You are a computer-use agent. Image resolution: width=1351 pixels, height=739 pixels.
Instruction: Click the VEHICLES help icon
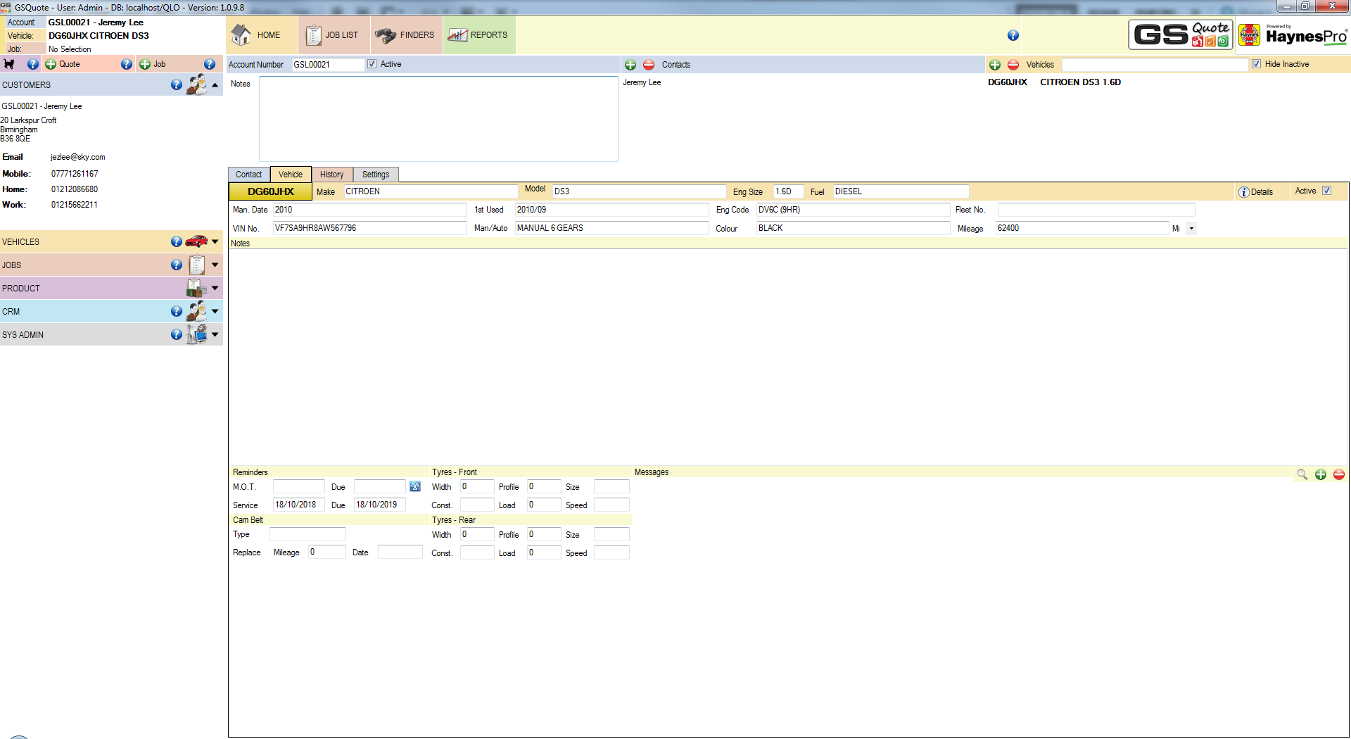177,241
